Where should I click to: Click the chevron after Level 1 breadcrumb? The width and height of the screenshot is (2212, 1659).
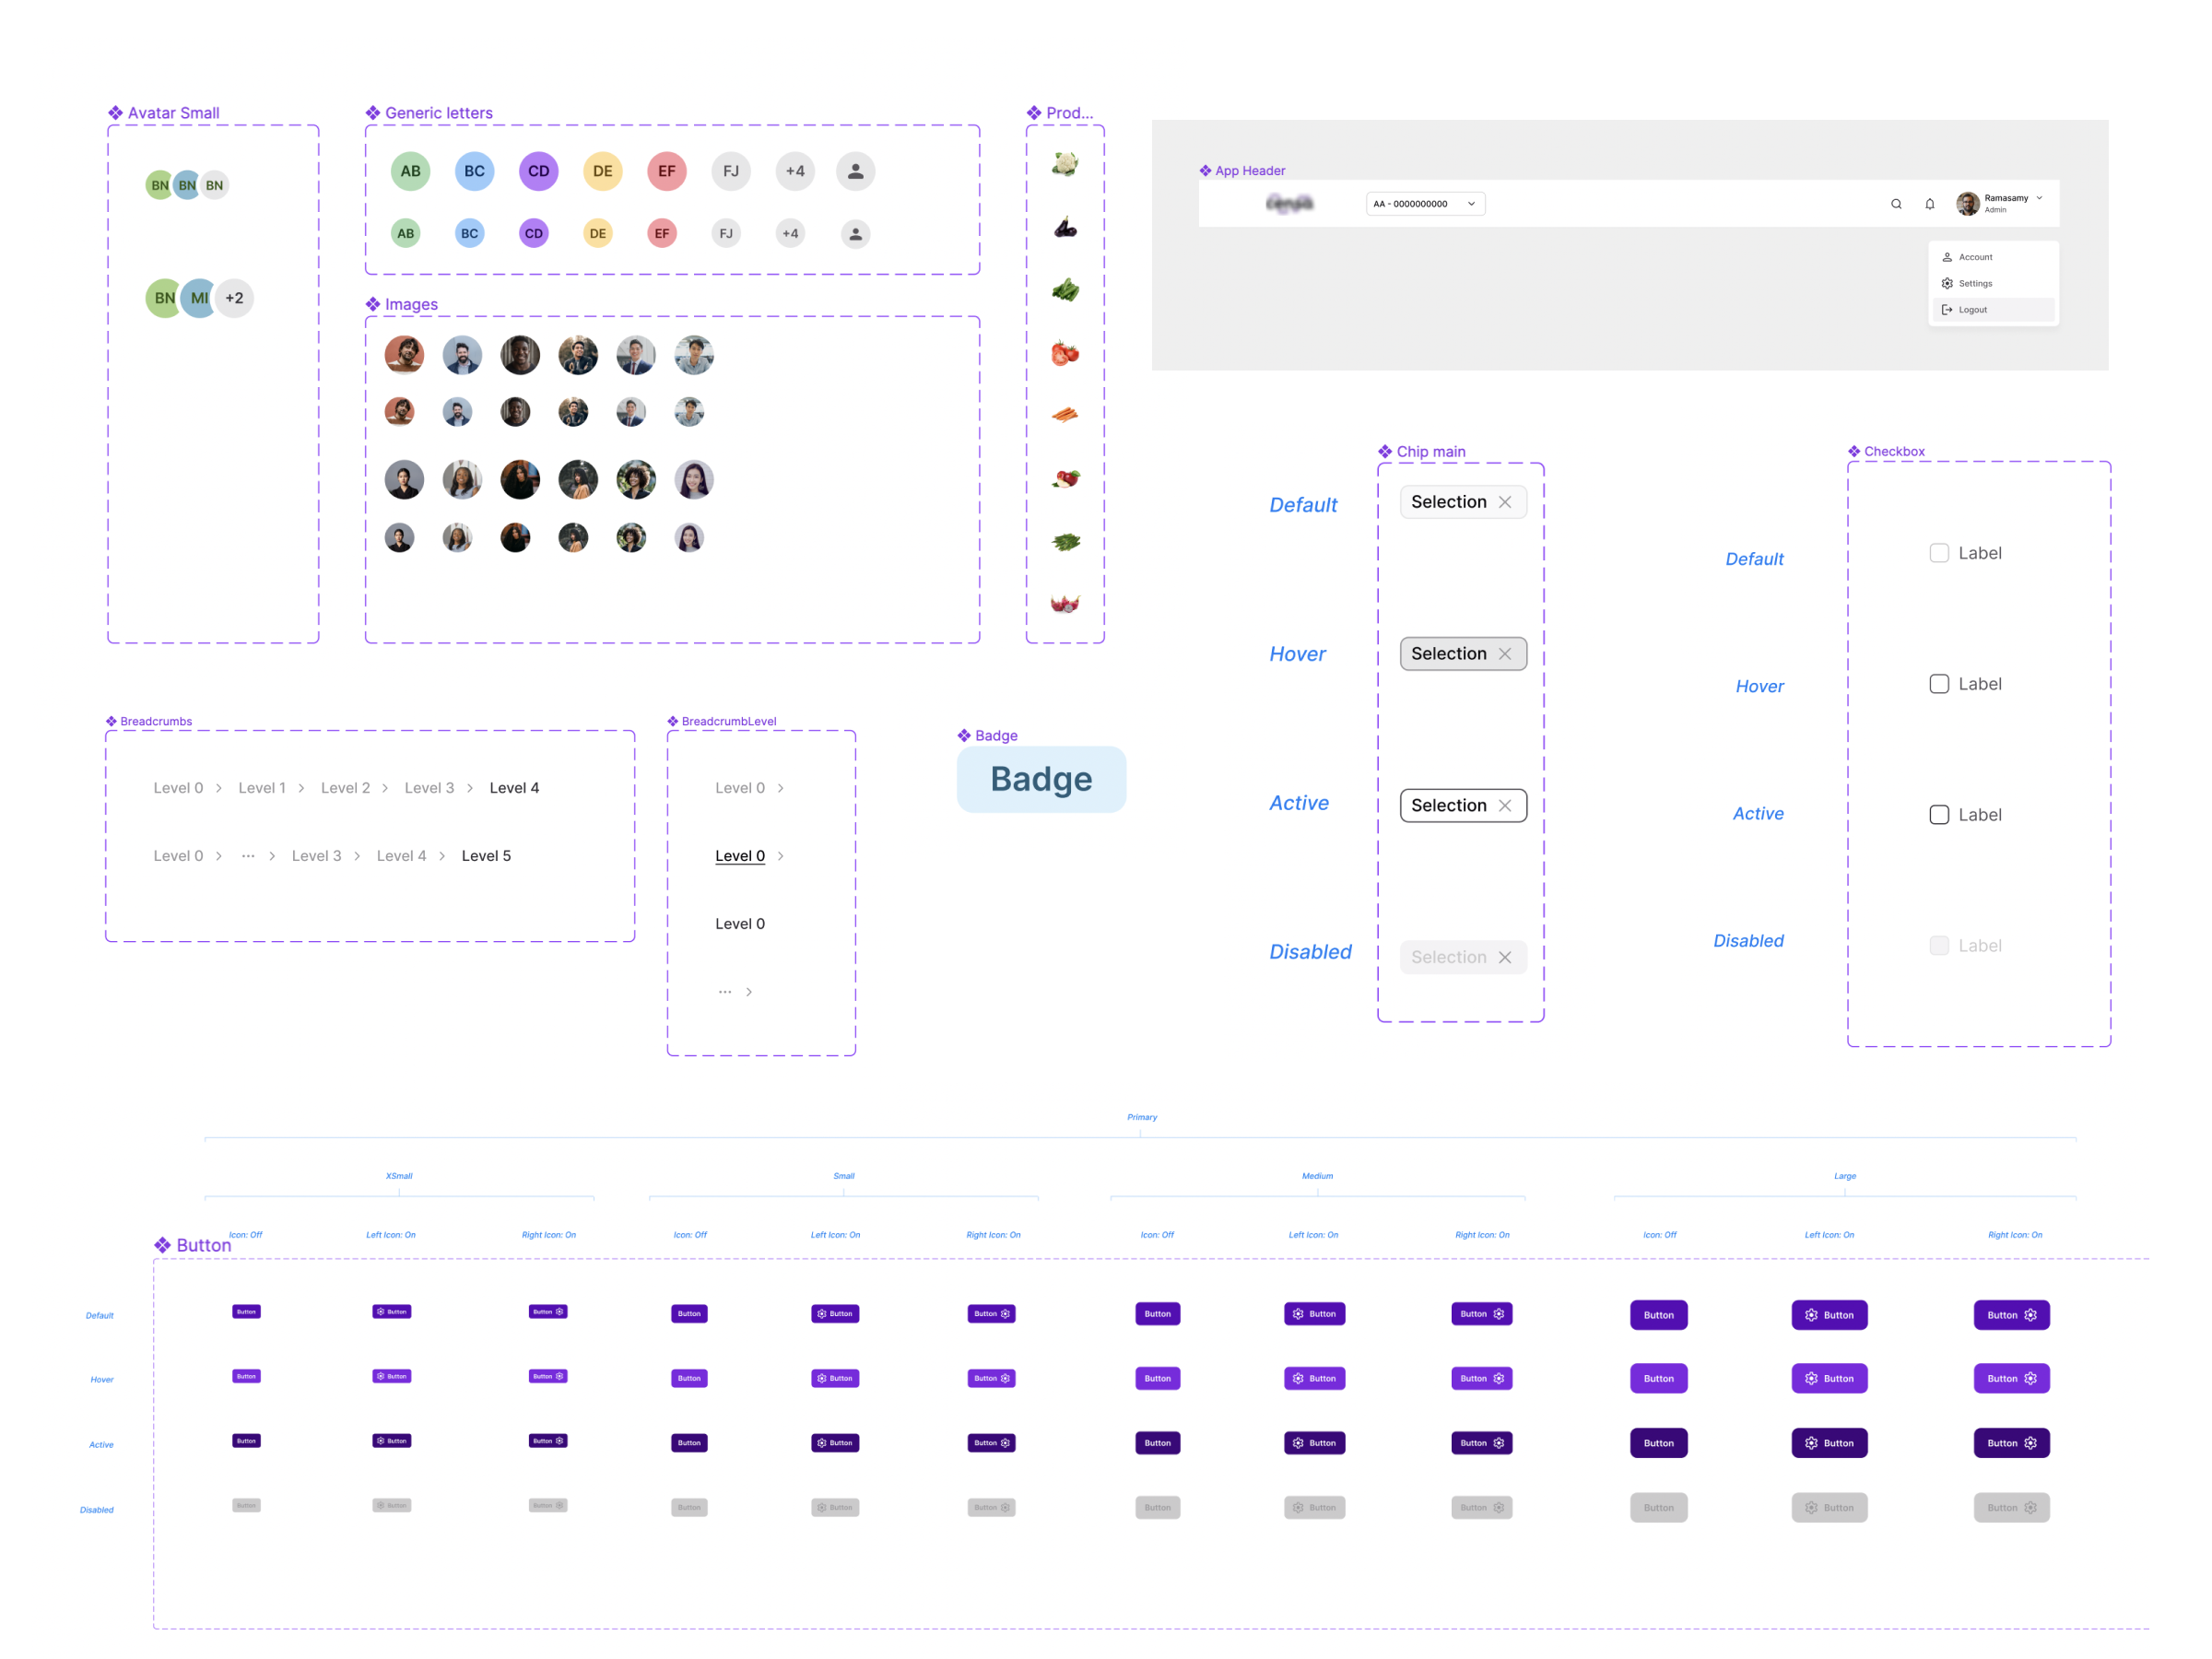(x=301, y=788)
